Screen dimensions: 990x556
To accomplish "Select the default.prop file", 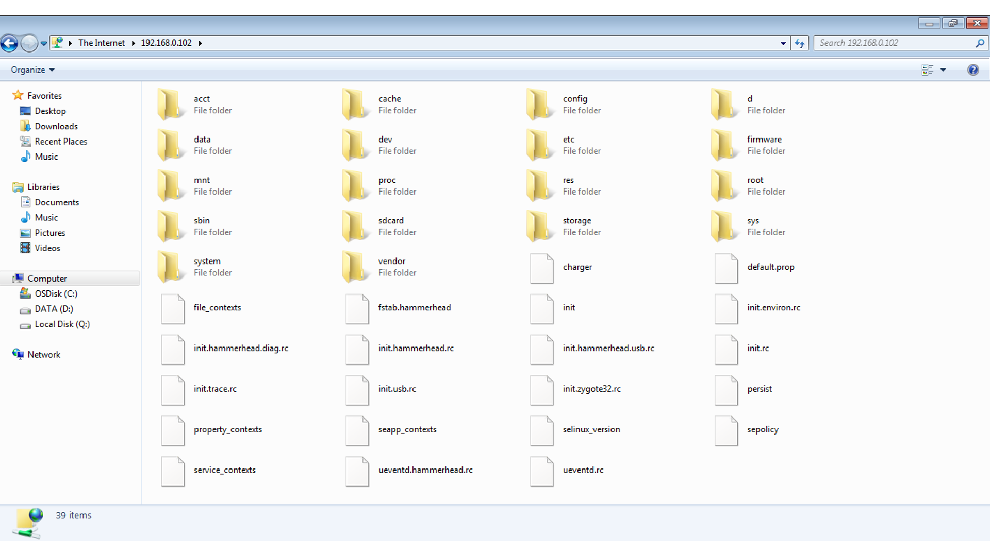I will click(x=771, y=267).
